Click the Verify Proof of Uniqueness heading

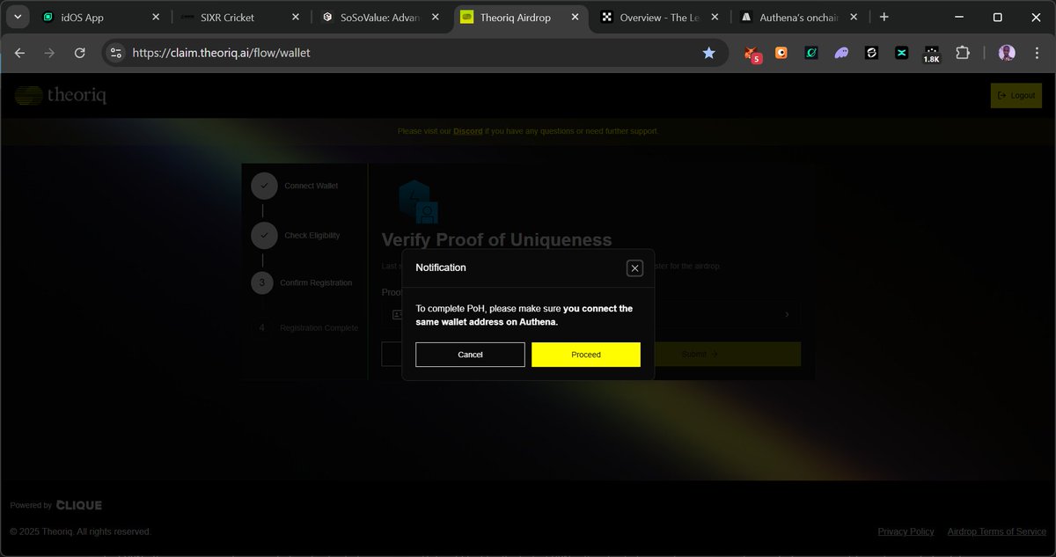tap(496, 240)
